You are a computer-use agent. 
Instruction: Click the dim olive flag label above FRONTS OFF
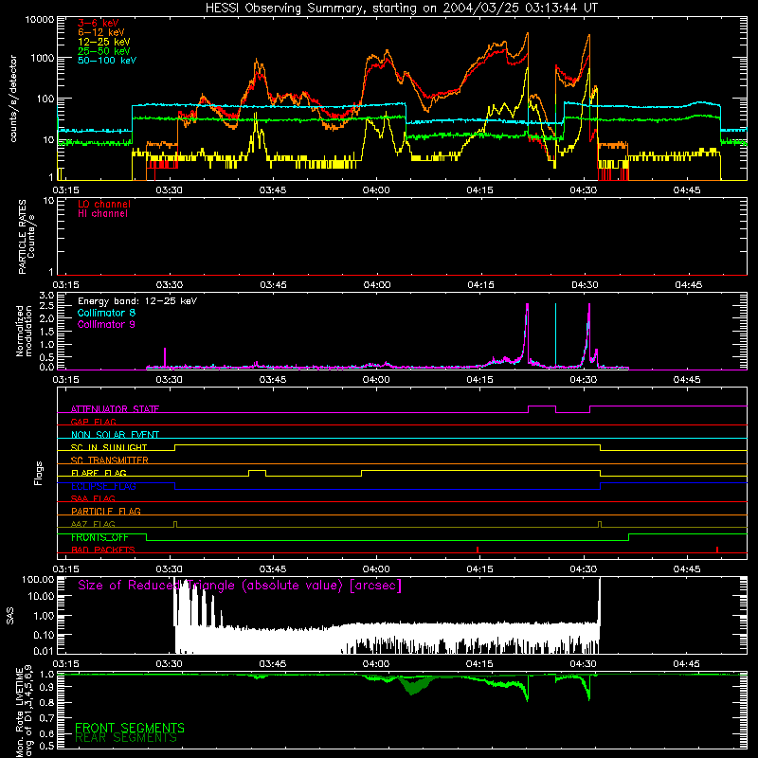click(93, 524)
